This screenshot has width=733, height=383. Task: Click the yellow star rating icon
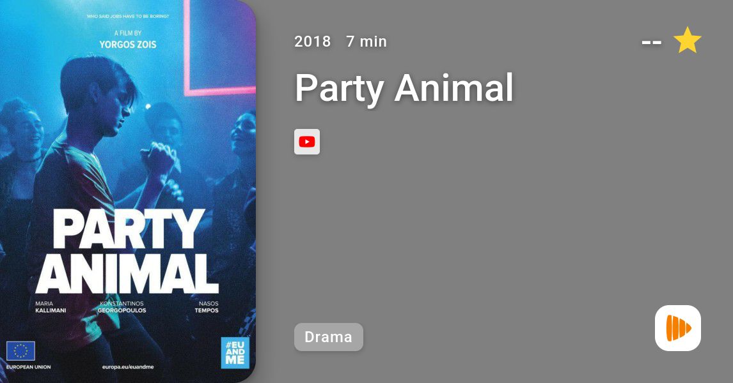pos(687,41)
